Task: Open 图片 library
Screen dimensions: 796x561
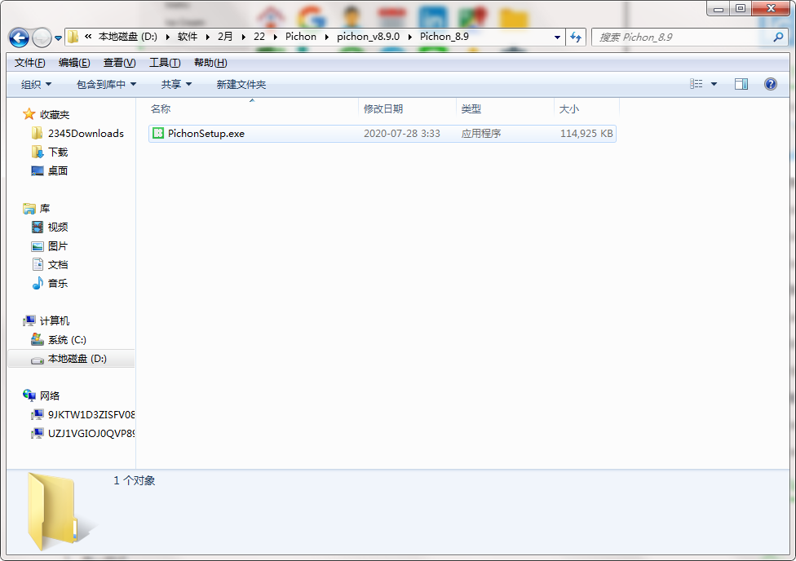Action: pyautogui.click(x=49, y=245)
